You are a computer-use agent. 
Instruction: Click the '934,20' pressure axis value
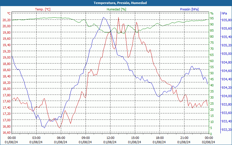(x=227, y=88)
